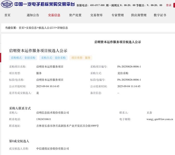This screenshot has width=175, height=155.
Task: Click the 采购项目编号 label
Action: point(99,67)
